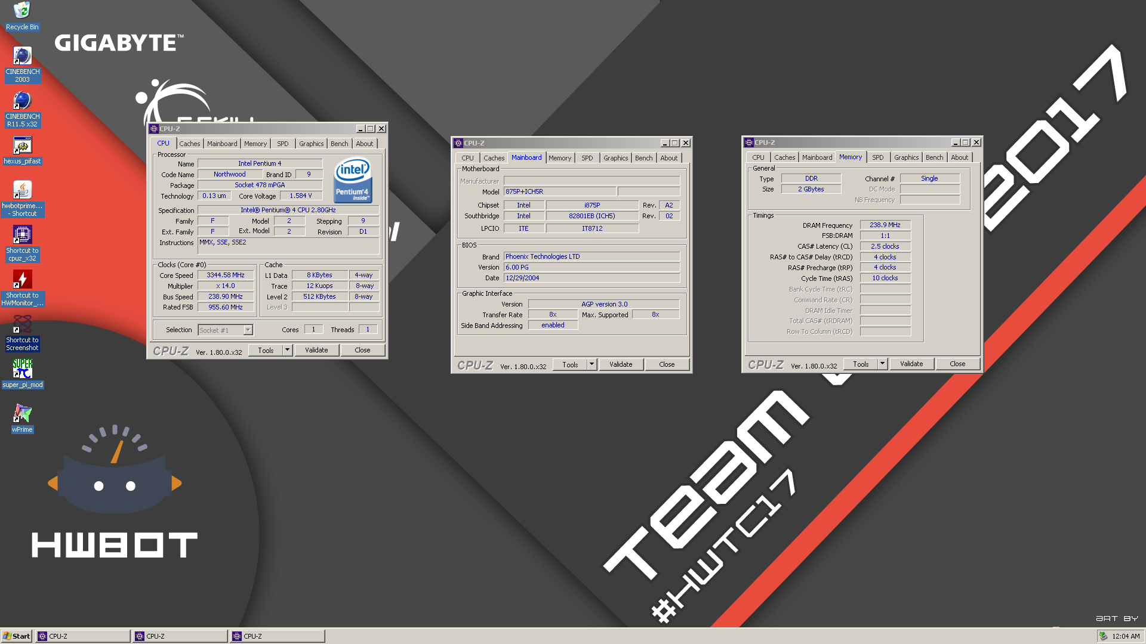Open Graphics tab in right CPU-Z window
This screenshot has height=644, width=1146.
(x=907, y=157)
